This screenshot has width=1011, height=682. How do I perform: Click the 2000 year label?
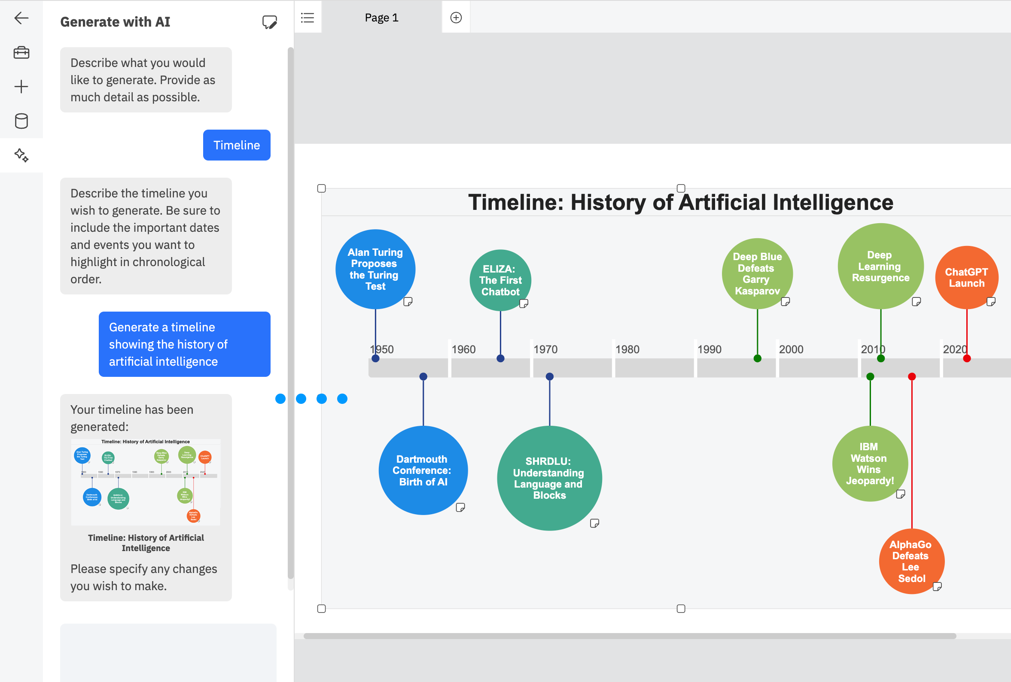pos(791,349)
